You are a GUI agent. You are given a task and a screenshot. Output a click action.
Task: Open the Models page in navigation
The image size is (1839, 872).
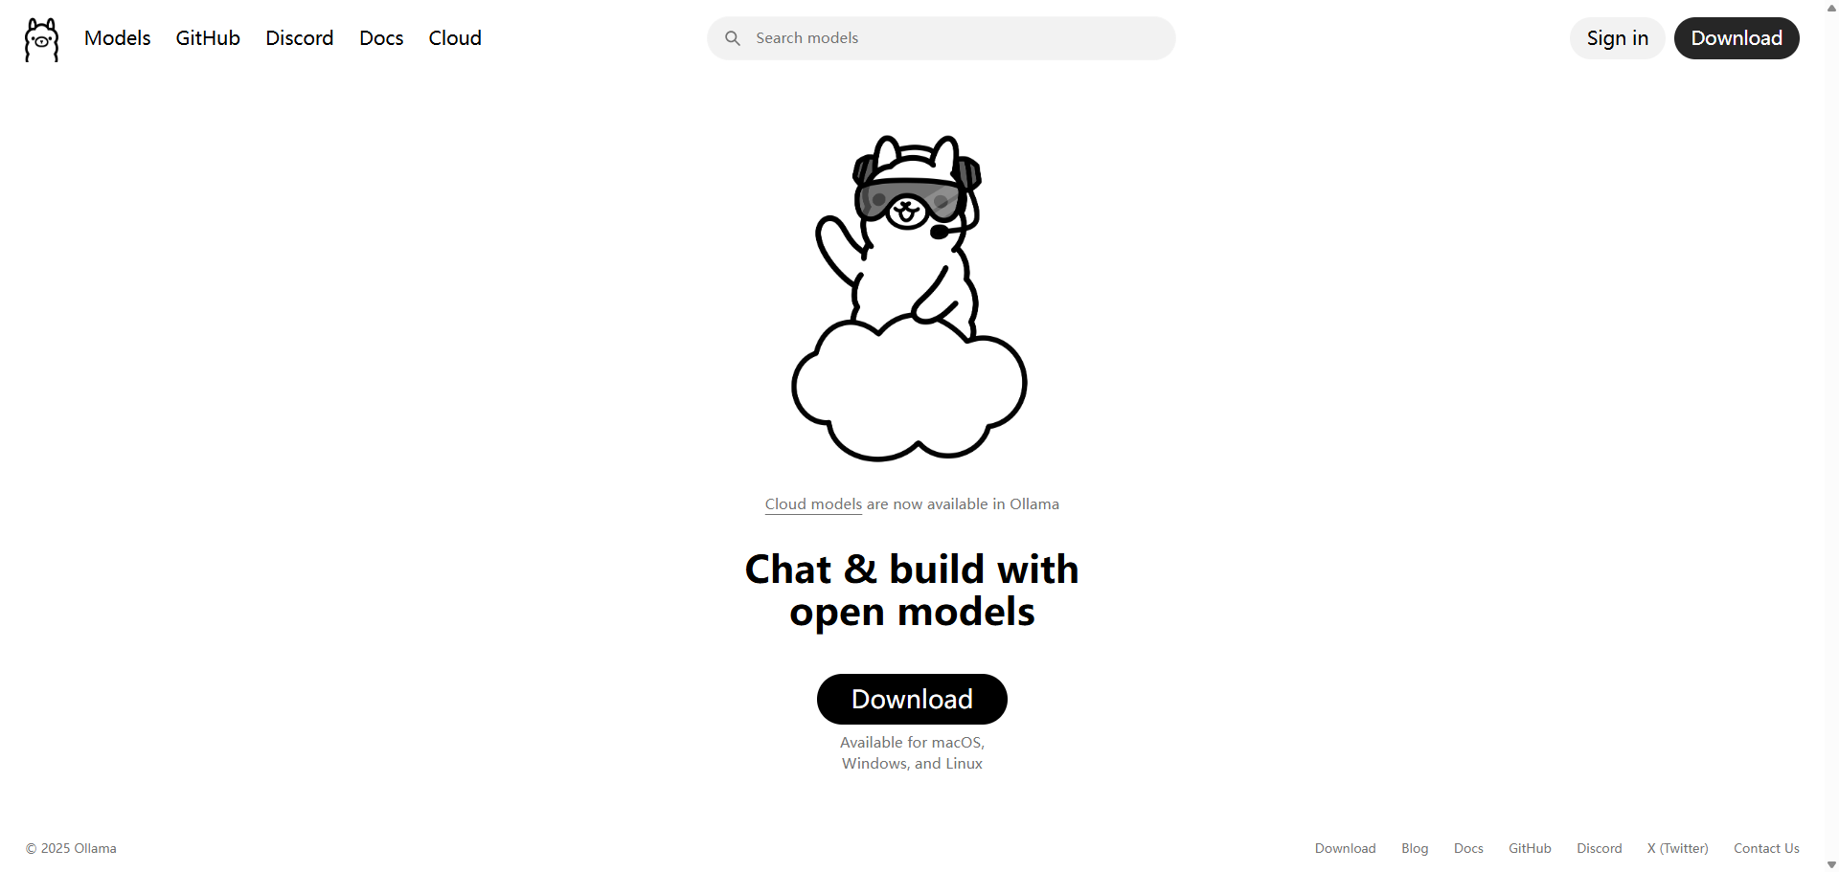[x=118, y=38]
